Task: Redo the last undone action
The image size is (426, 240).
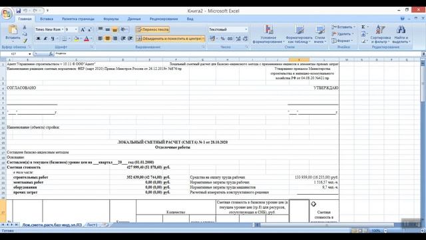Action: click(35, 11)
